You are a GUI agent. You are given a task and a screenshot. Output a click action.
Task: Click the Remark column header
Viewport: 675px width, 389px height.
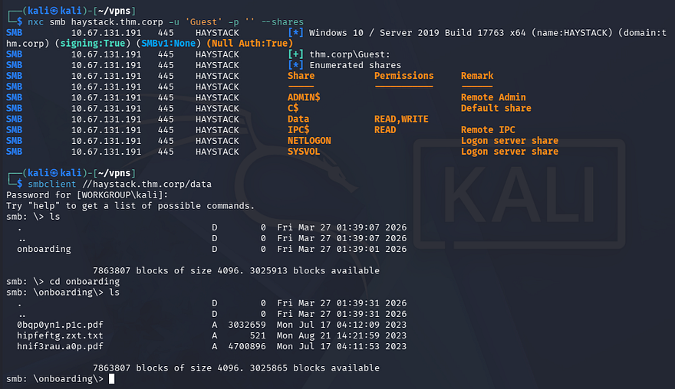[x=477, y=76]
